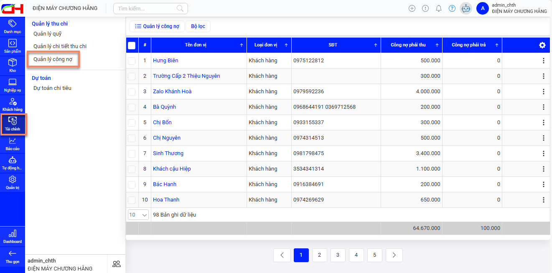Check the Bà Quỳnh row checkbox

pyautogui.click(x=132, y=107)
